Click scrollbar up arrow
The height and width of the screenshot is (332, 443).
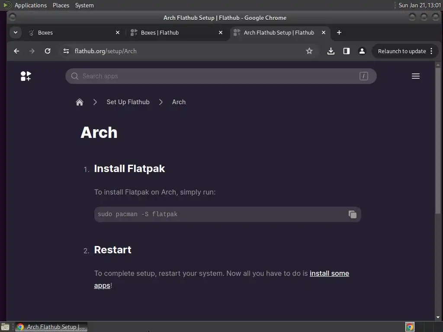pyautogui.click(x=438, y=65)
